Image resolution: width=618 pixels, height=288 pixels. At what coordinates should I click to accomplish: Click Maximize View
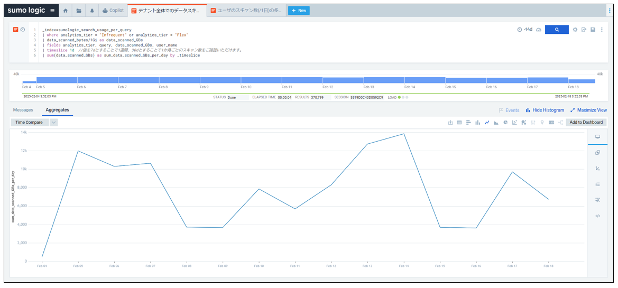tap(588, 110)
